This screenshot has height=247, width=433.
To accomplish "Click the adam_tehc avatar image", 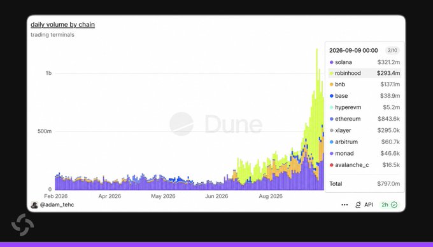I will (x=34, y=205).
